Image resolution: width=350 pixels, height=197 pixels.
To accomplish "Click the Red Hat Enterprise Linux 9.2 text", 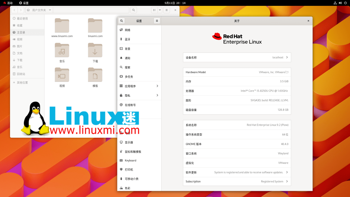I will point(267,125).
